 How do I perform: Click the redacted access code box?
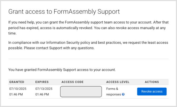[81, 92]
